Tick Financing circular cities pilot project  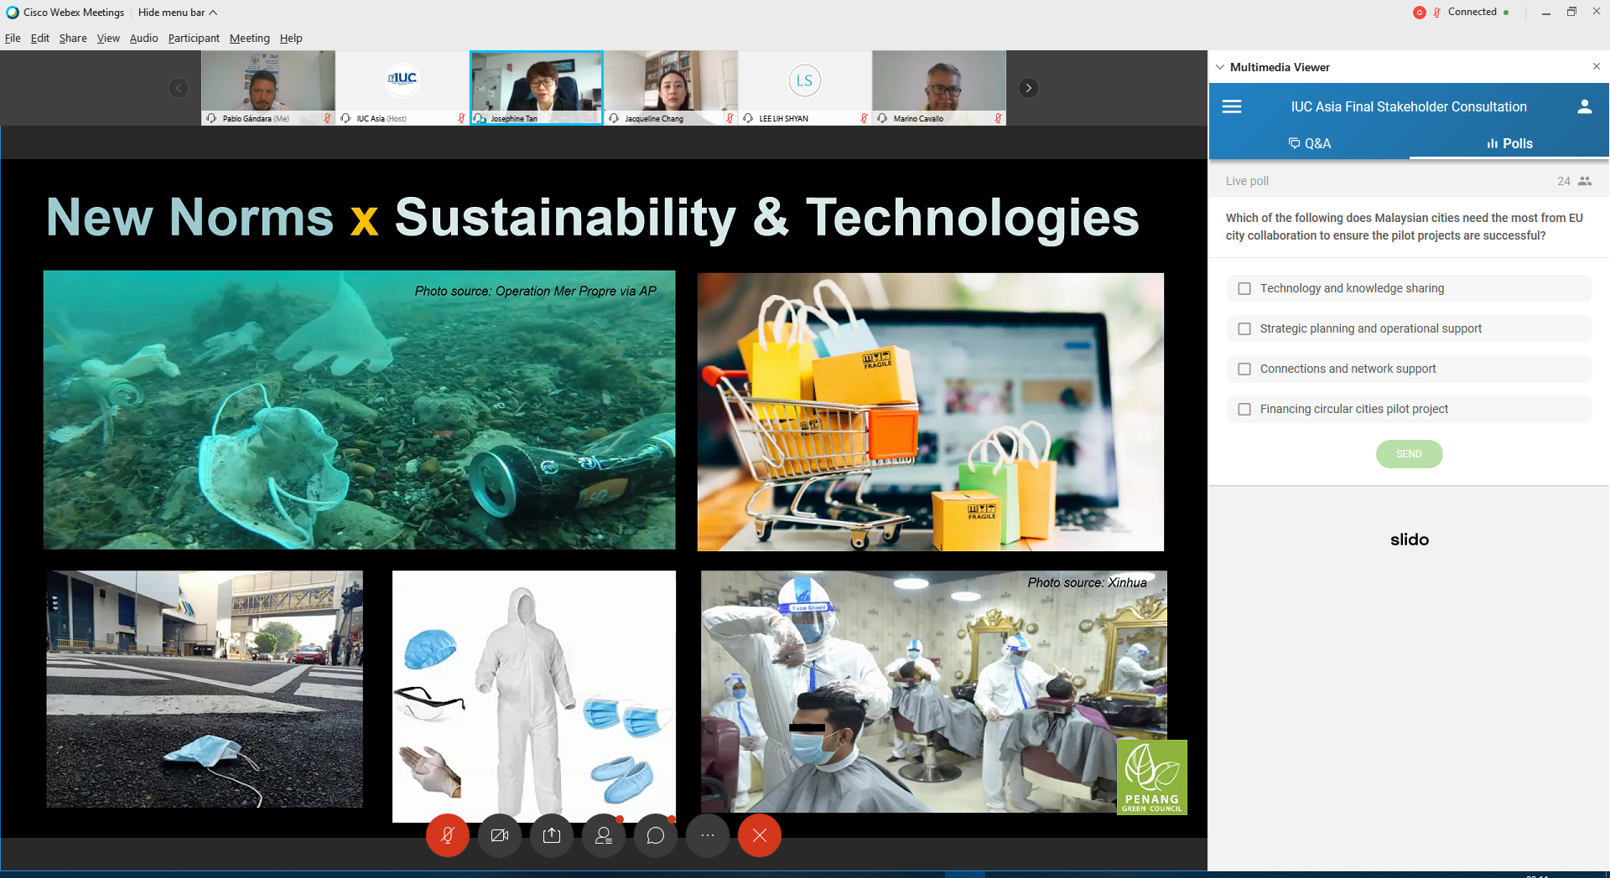click(1244, 409)
